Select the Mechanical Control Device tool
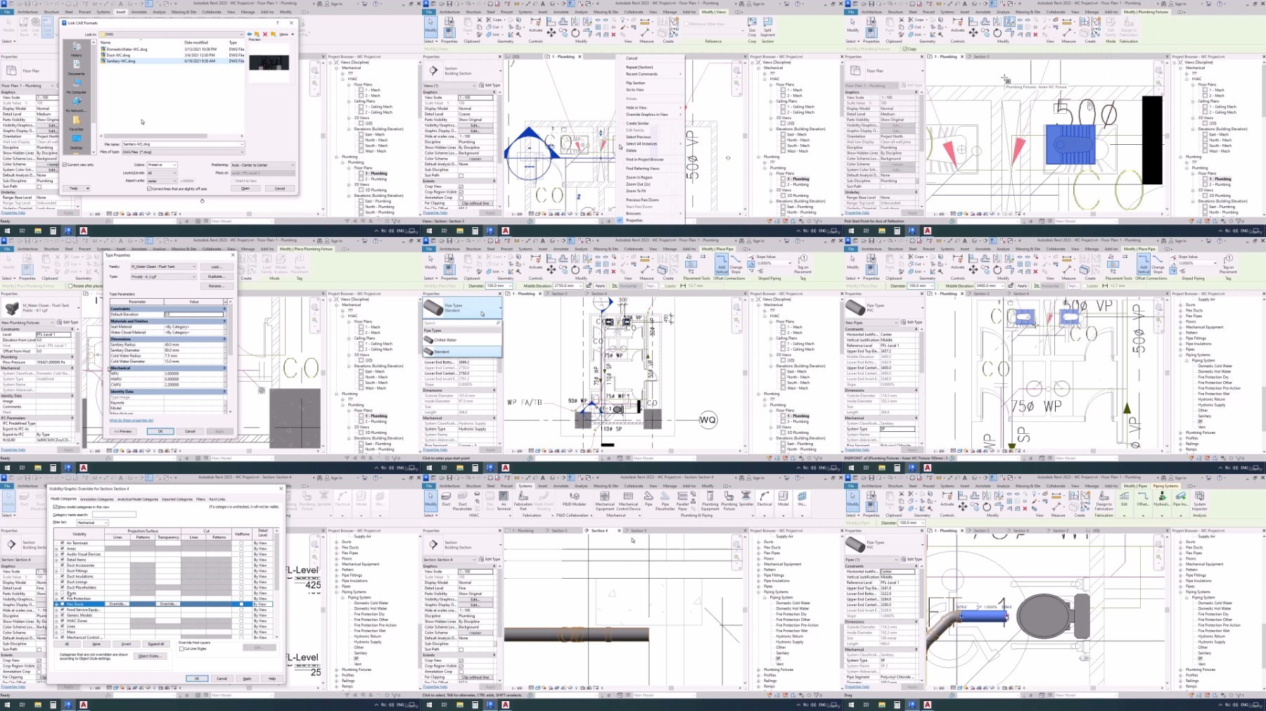This screenshot has height=711, width=1266. pyautogui.click(x=628, y=501)
